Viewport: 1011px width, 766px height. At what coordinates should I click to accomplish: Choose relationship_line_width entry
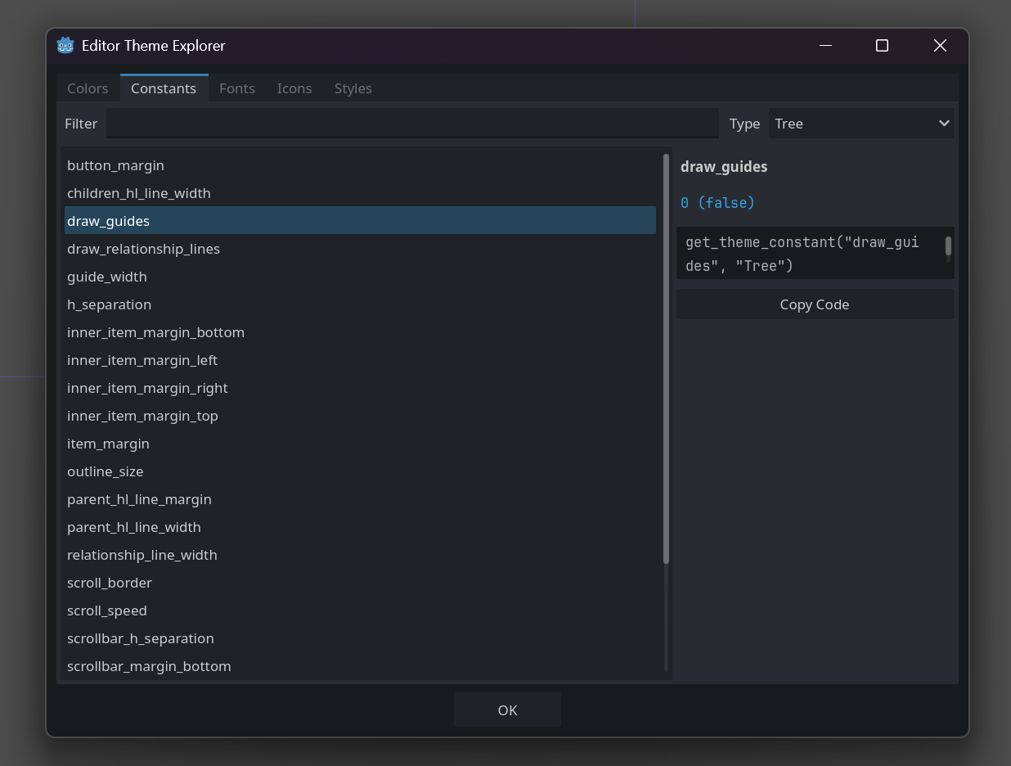point(360,555)
